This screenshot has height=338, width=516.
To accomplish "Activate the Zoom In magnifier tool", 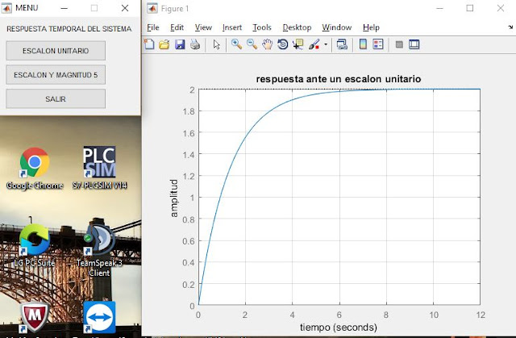I will (236, 44).
